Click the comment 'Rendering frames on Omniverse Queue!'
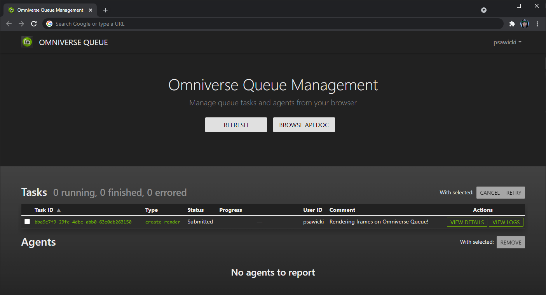Image resolution: width=546 pixels, height=295 pixels. pyautogui.click(x=379, y=222)
